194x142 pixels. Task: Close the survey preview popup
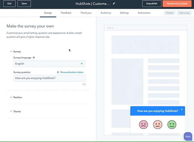pos(182,109)
